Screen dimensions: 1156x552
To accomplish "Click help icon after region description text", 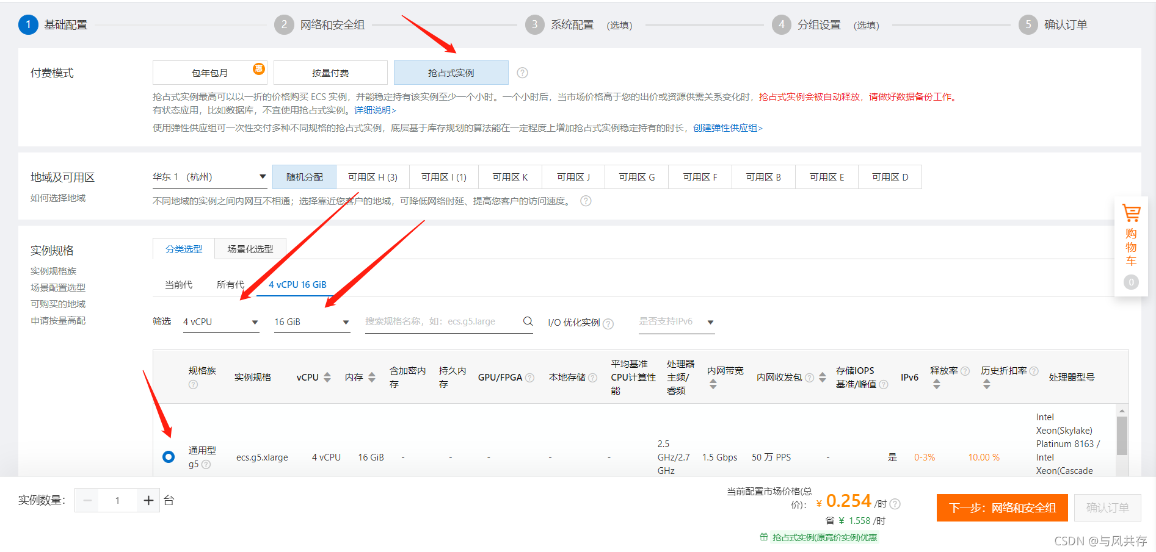I will point(586,201).
